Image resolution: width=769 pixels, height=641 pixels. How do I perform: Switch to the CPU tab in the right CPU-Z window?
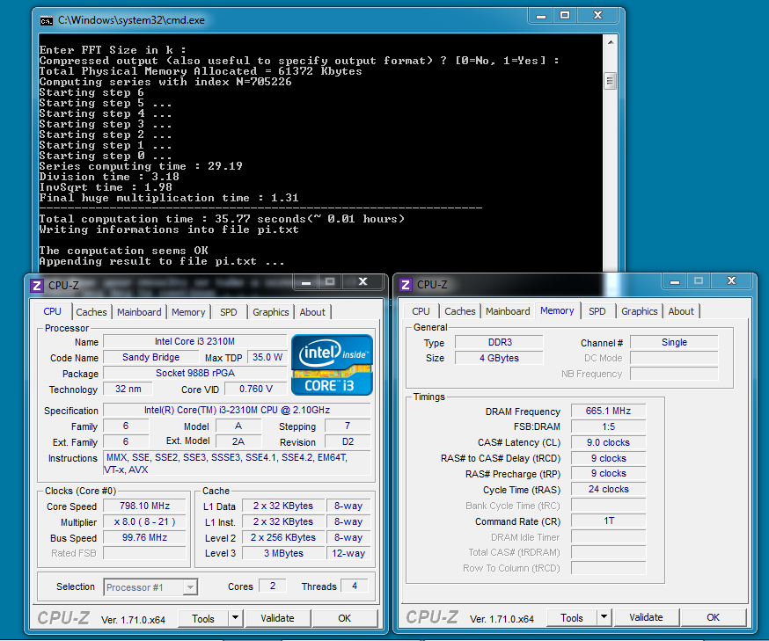click(421, 311)
